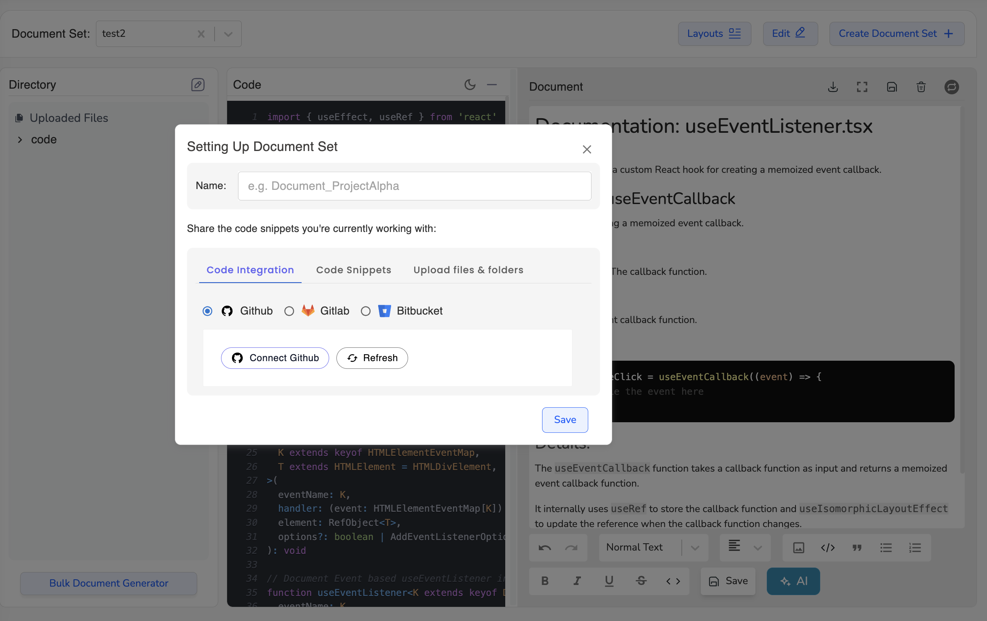
Task: Switch to the Code Snippets tab
Action: [353, 270]
